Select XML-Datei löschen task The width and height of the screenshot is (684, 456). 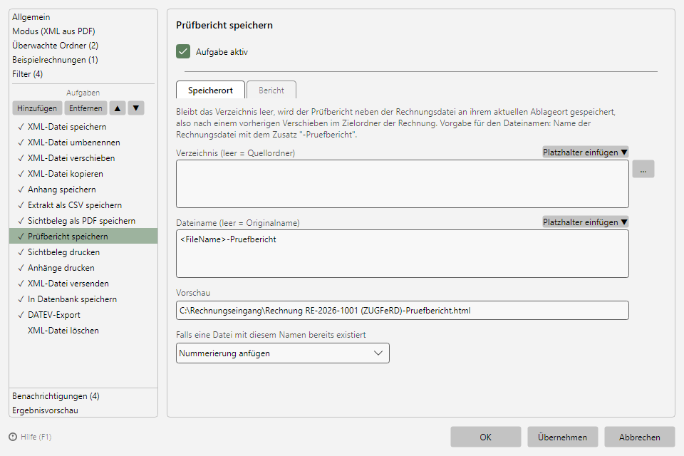coord(83,331)
